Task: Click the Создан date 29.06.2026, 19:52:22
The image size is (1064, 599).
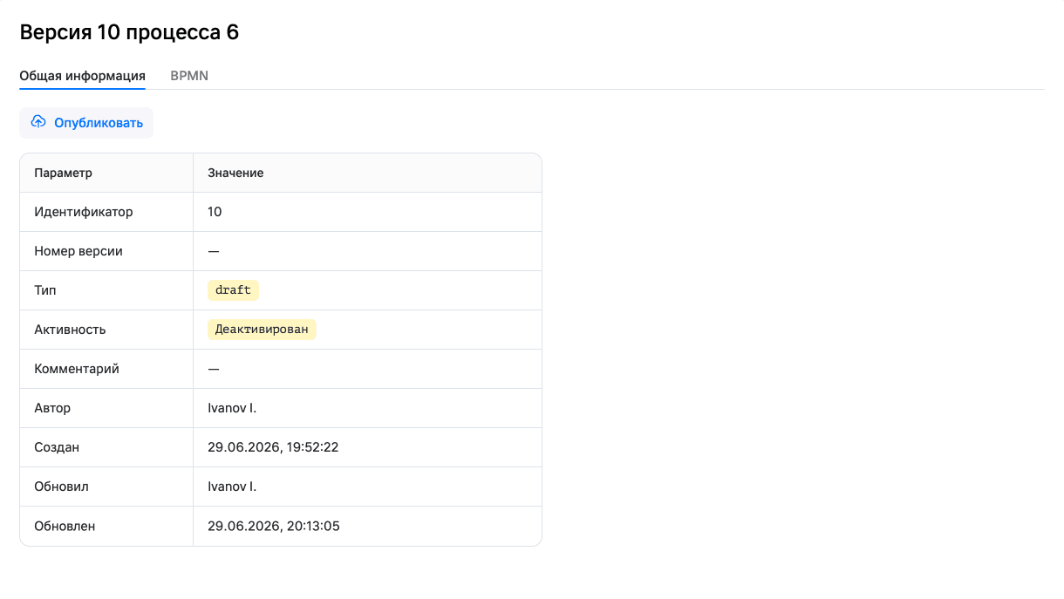Action: (273, 447)
